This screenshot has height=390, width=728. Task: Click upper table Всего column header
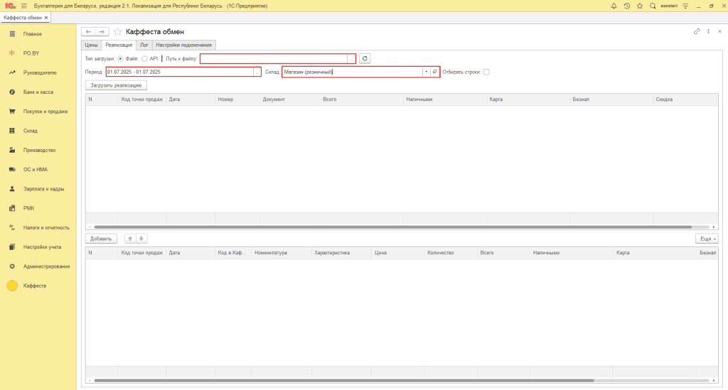pyautogui.click(x=362, y=99)
